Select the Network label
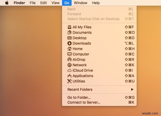 tap(80, 65)
